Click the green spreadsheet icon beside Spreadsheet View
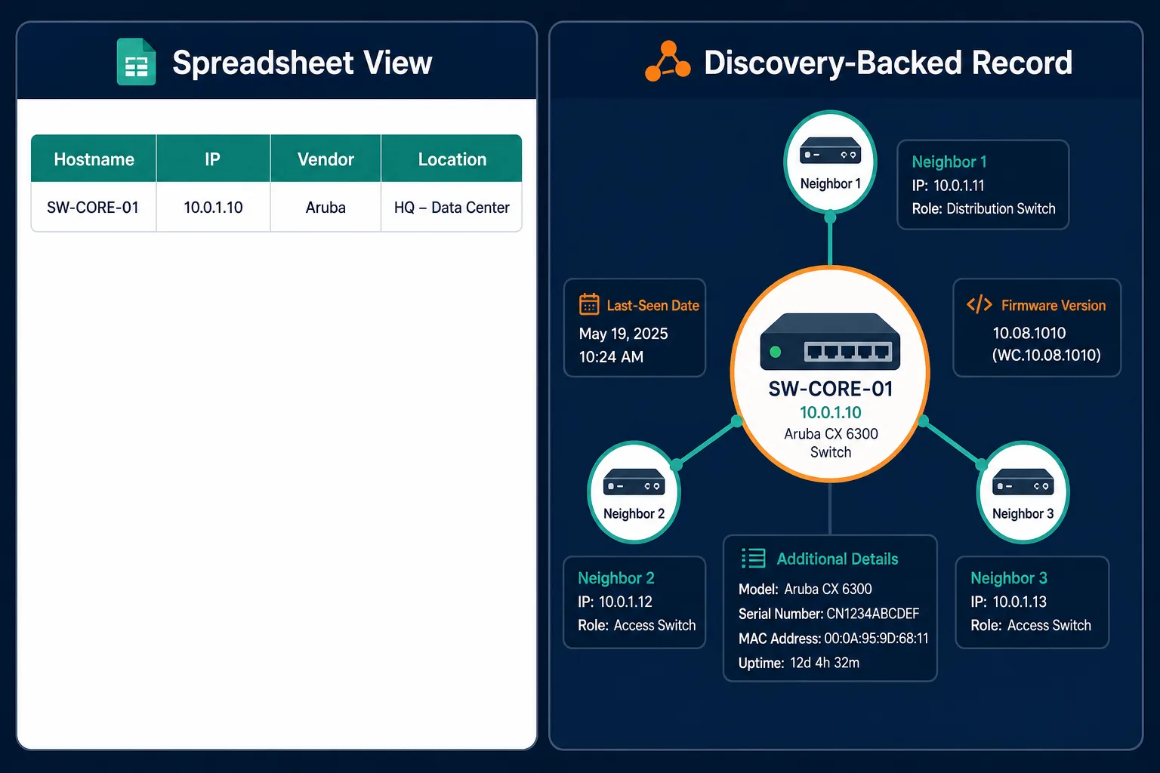Viewport: 1160px width, 773px height. coord(136,62)
